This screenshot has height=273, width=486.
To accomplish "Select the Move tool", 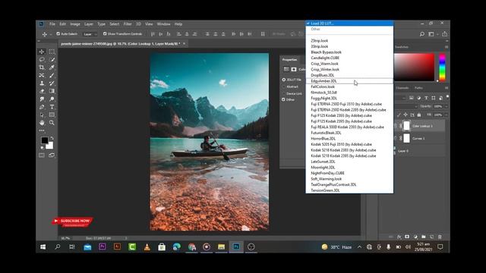I will click(42, 52).
